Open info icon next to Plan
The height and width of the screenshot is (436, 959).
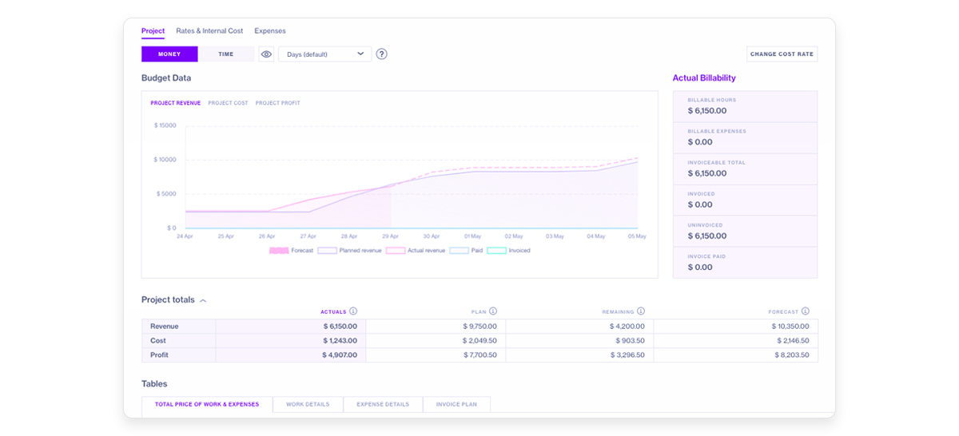(493, 311)
